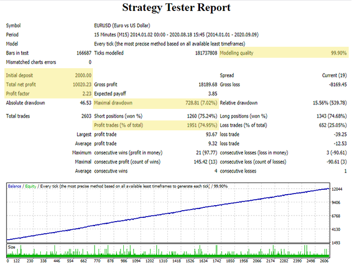352x264 pixels.
Task: Select the Profit factor 2.23 value
Action: [x=86, y=94]
